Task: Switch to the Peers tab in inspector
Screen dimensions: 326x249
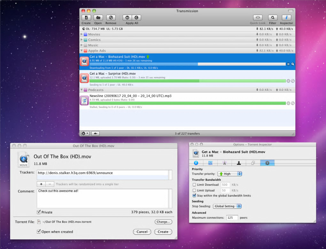Action: coord(239,163)
